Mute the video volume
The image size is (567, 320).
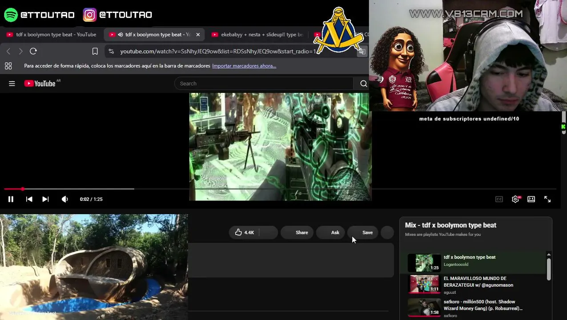[x=65, y=199]
